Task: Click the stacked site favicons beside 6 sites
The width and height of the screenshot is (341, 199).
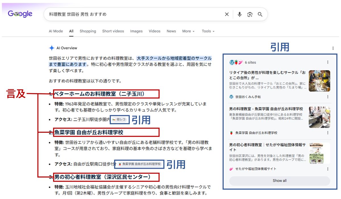Action: (236, 62)
